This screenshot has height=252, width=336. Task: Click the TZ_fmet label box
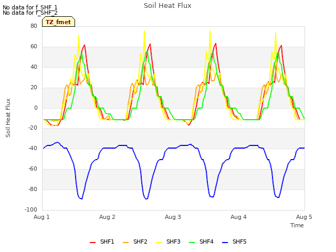[x=58, y=22]
